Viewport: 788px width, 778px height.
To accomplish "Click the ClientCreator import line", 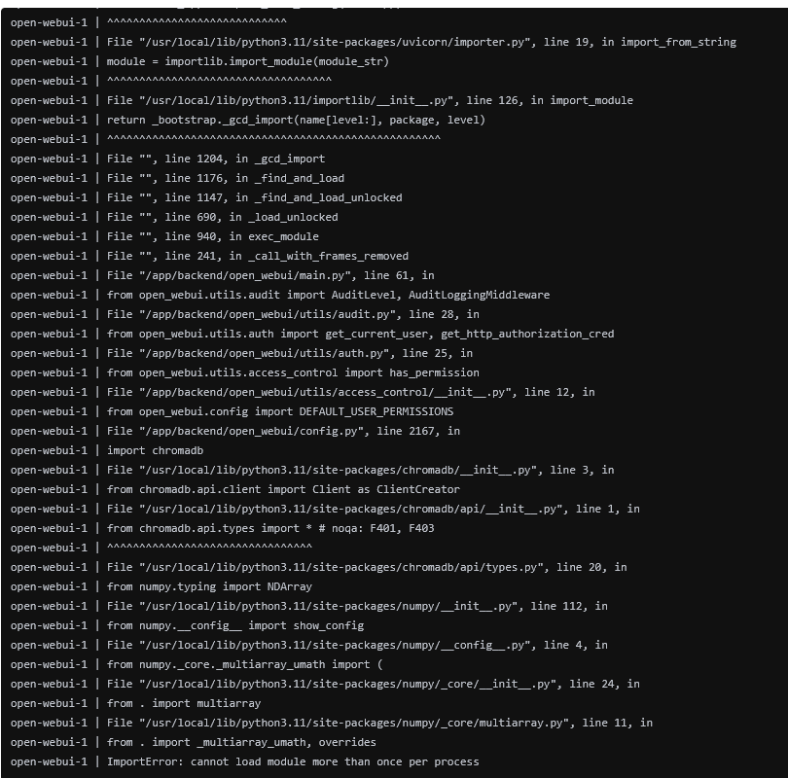I will point(283,489).
